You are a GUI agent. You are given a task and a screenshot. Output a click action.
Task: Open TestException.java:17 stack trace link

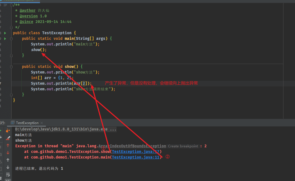point(136,152)
